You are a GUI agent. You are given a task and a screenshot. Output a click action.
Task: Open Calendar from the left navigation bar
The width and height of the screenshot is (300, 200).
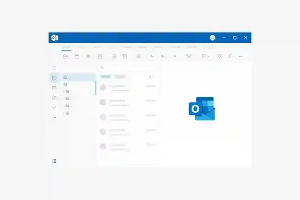[54, 88]
